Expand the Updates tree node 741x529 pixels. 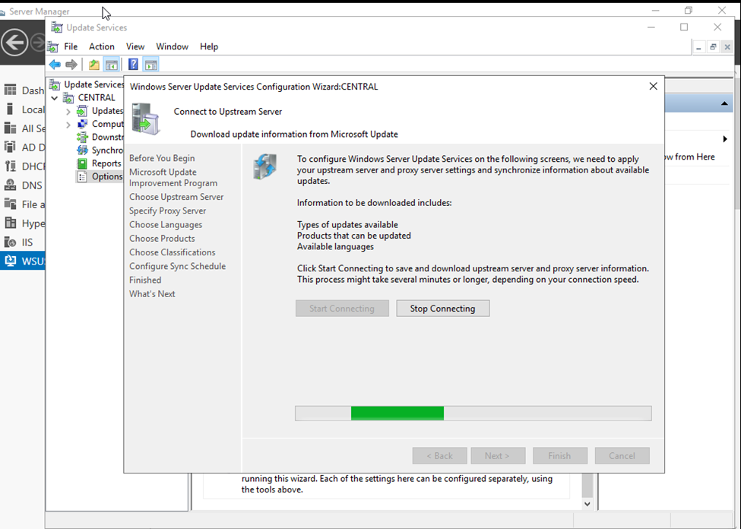click(x=68, y=112)
